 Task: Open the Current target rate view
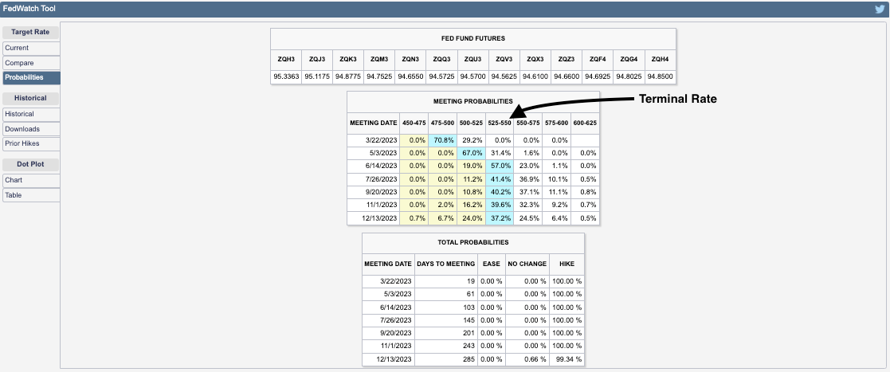pos(31,49)
